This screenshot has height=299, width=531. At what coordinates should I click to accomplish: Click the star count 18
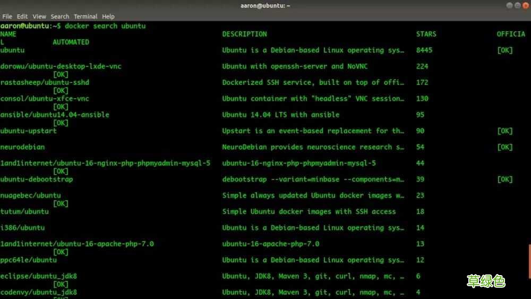[x=420, y=211]
